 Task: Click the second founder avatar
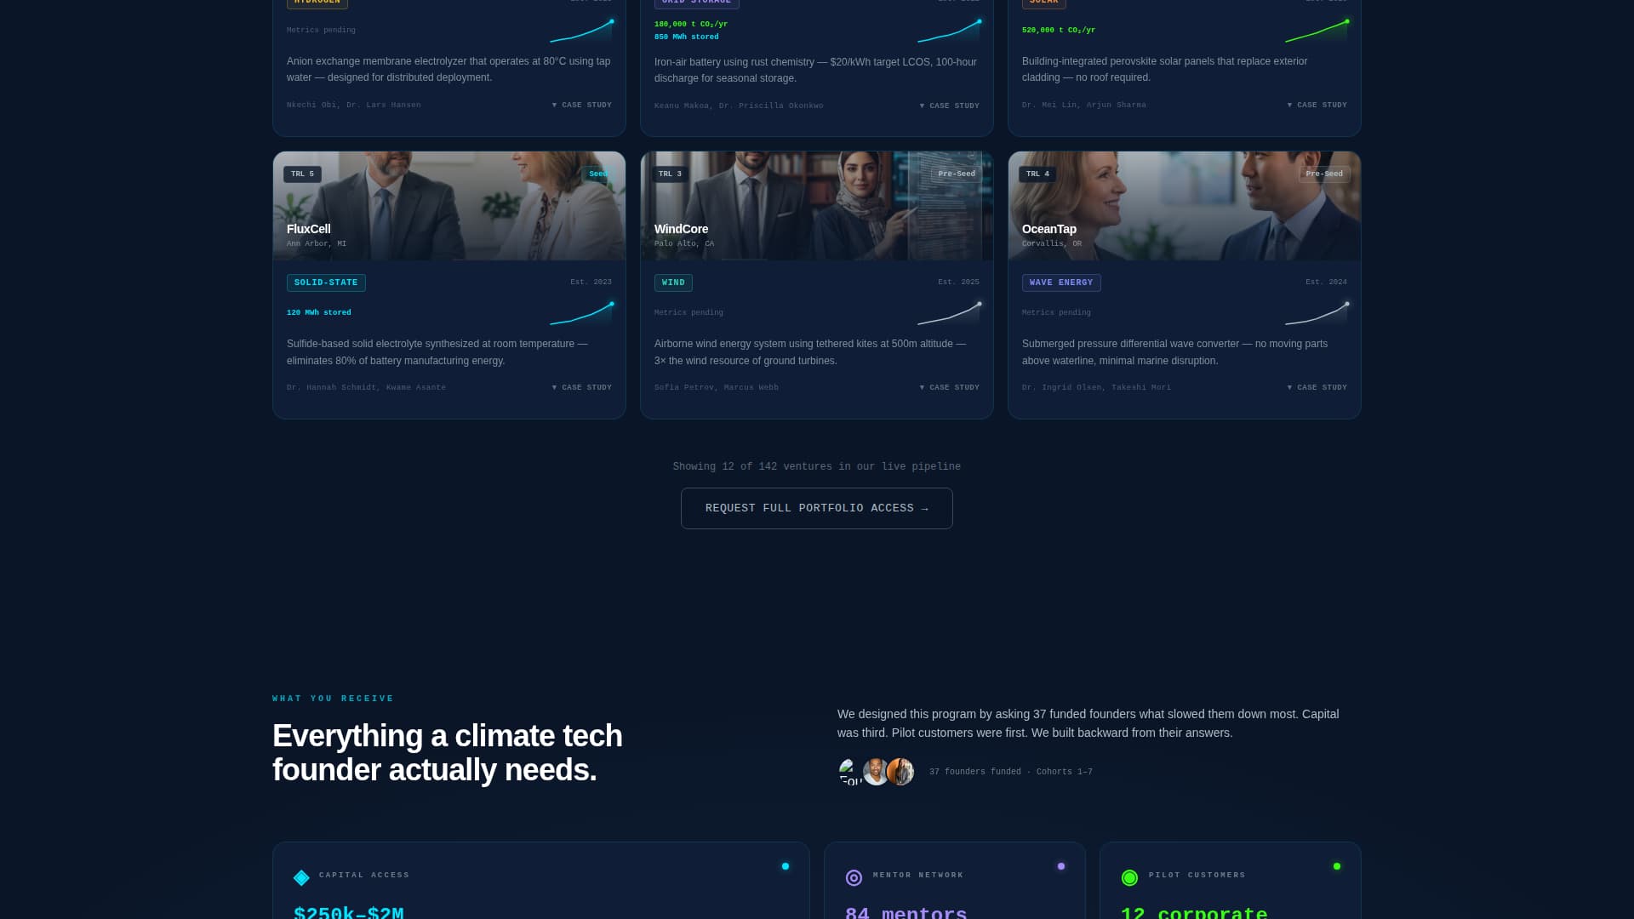876,772
